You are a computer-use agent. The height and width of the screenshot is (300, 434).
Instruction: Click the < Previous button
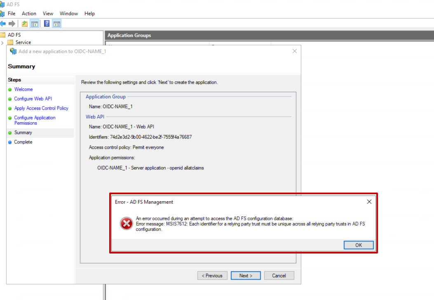212,275
